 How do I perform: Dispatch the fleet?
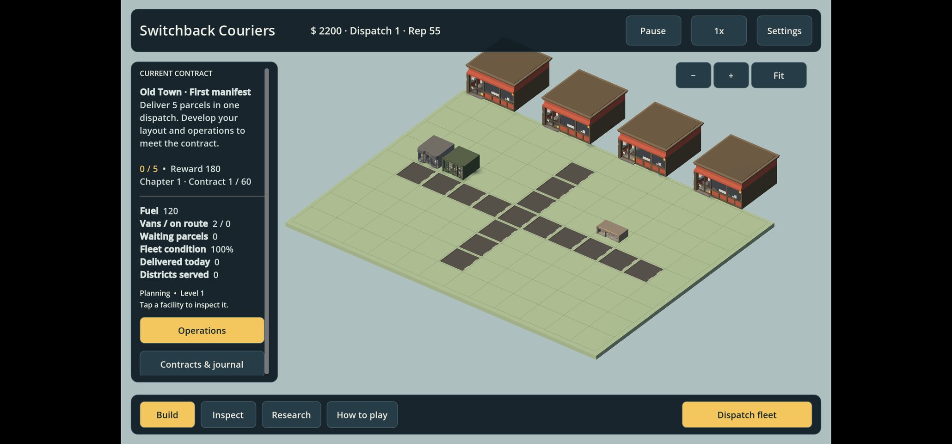[x=747, y=414]
